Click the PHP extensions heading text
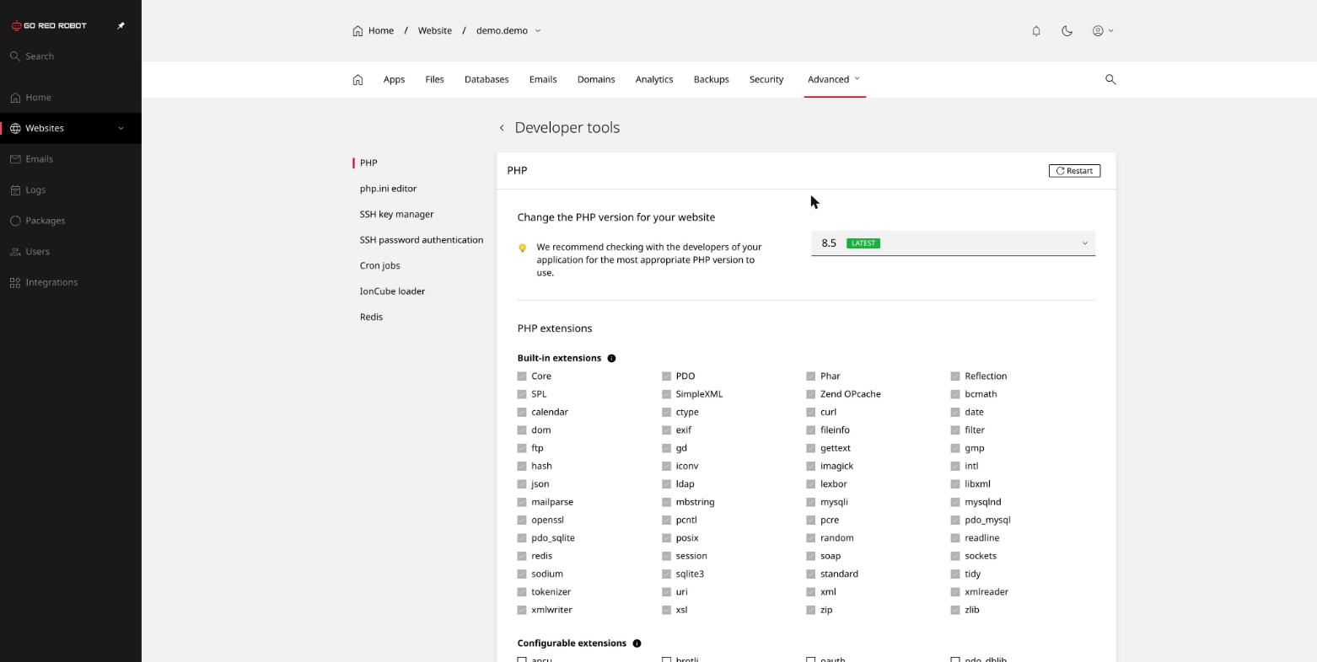The height and width of the screenshot is (662, 1317). (x=555, y=328)
